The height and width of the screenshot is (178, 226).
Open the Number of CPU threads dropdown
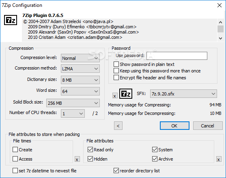73,114
